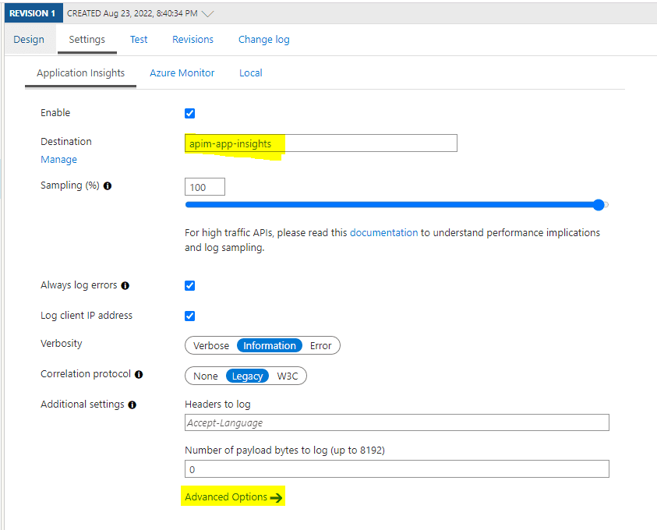This screenshot has width=657, height=530.
Task: Uncheck Log client IP address
Action: pos(189,316)
